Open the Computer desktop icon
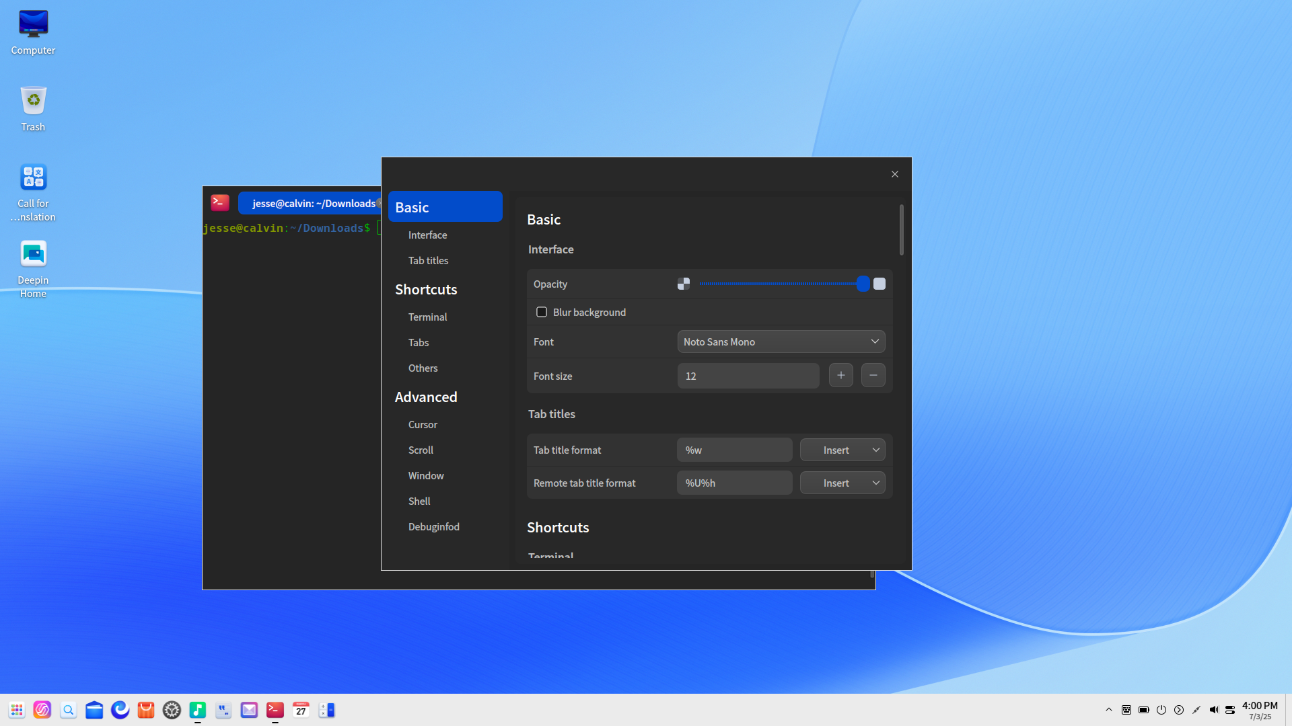Image resolution: width=1292 pixels, height=726 pixels. [x=33, y=32]
